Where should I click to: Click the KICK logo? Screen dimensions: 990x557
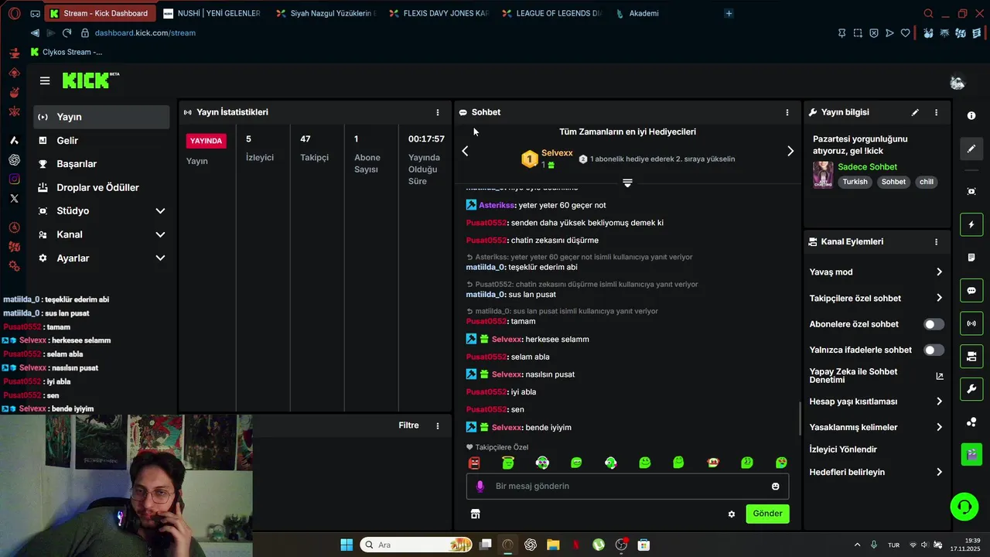click(90, 80)
